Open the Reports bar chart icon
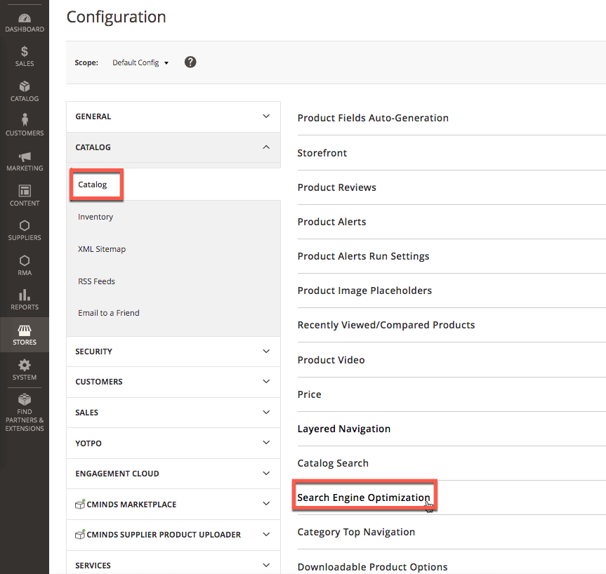 coord(25,295)
